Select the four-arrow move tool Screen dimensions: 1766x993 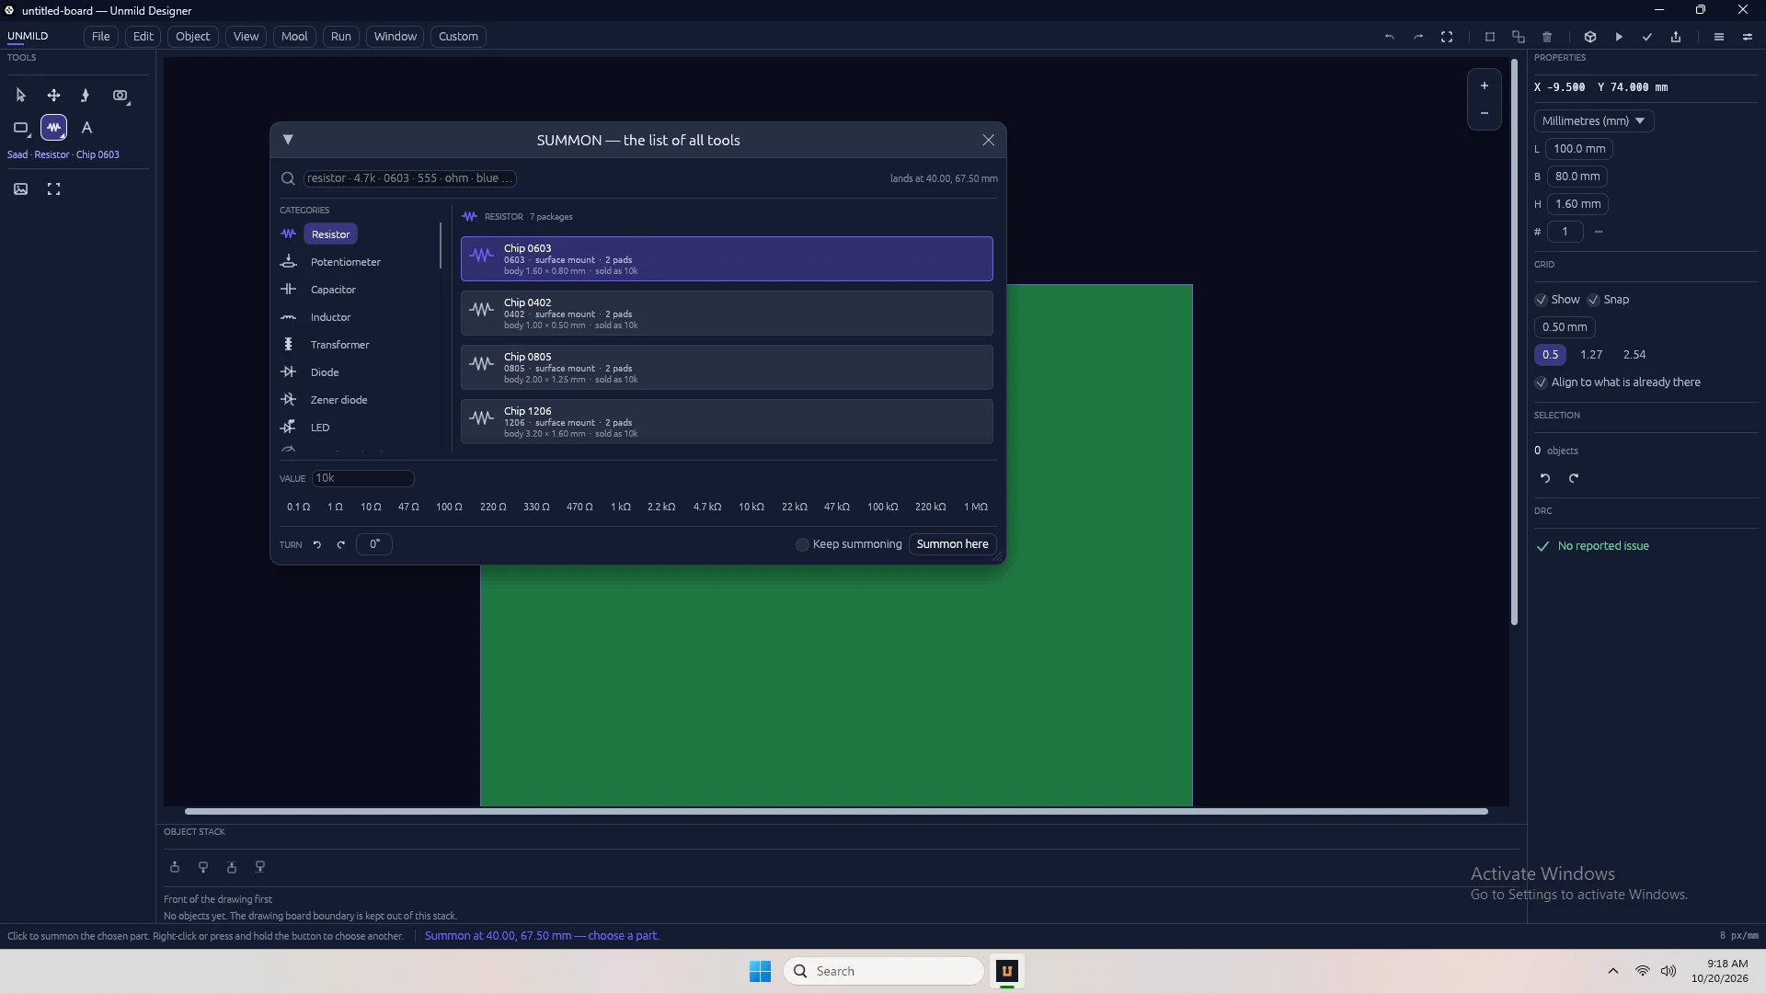(54, 96)
